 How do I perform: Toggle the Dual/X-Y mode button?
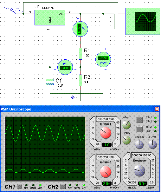click(139, 129)
